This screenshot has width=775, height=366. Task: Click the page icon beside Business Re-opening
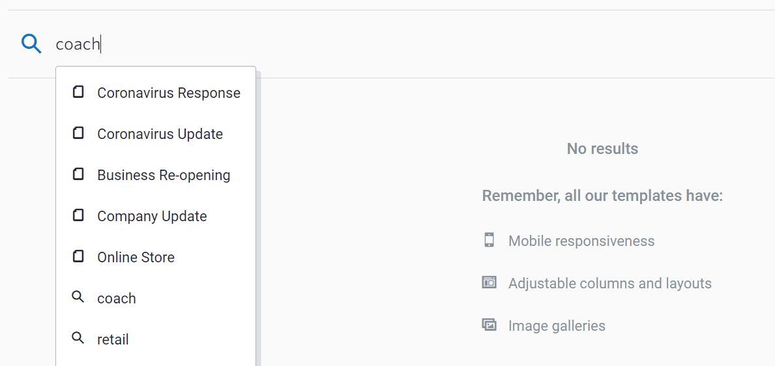coord(78,174)
